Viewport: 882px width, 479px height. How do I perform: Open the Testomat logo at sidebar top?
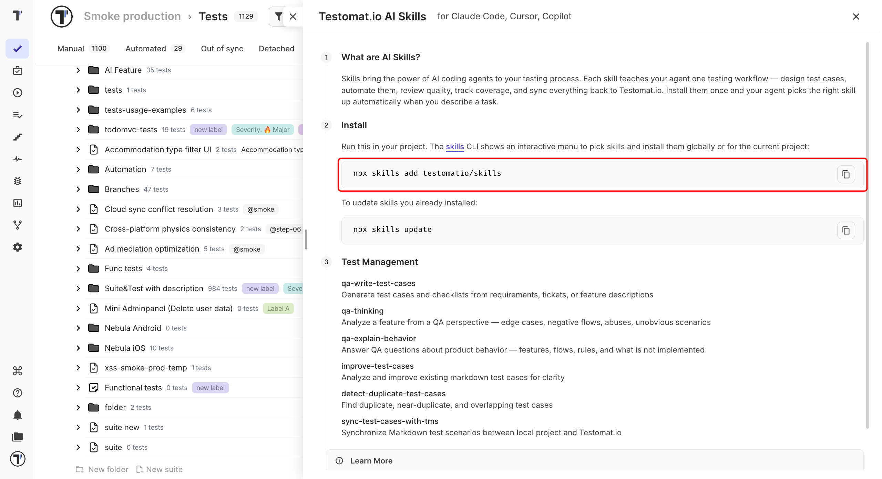(x=17, y=15)
